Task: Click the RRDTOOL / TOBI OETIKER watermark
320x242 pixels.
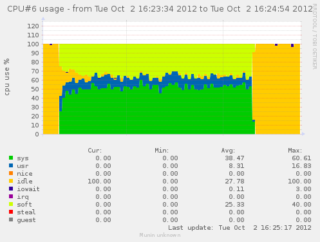Action: pos(315,37)
